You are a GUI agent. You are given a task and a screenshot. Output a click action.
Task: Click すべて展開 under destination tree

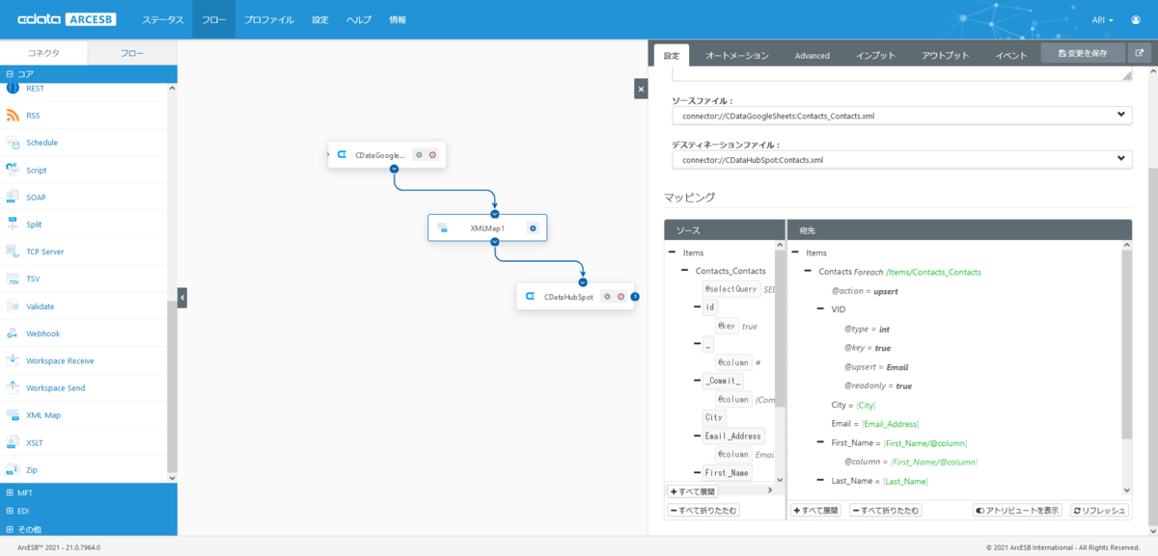pos(815,510)
